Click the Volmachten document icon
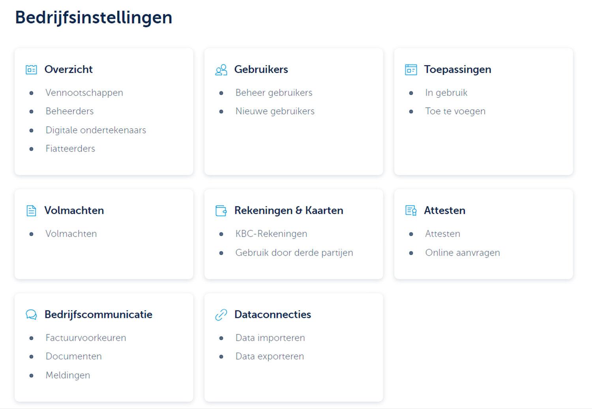 31,211
